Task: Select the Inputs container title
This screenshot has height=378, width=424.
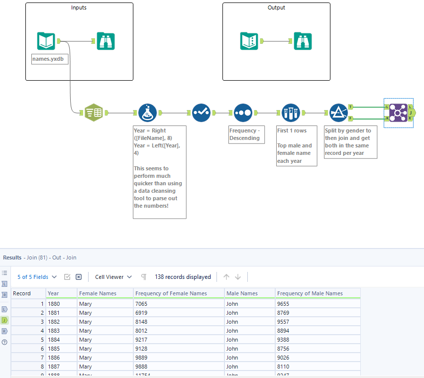Action: [79, 7]
